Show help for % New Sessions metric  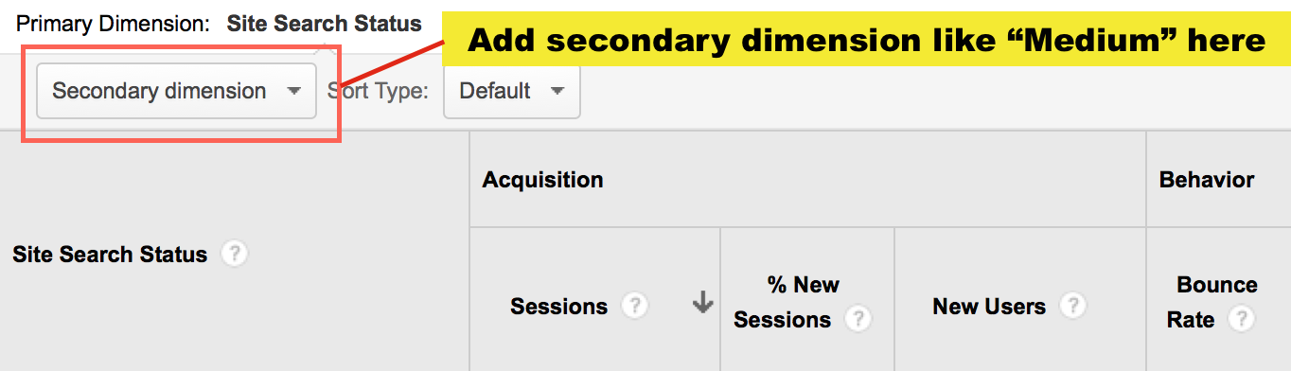[858, 319]
